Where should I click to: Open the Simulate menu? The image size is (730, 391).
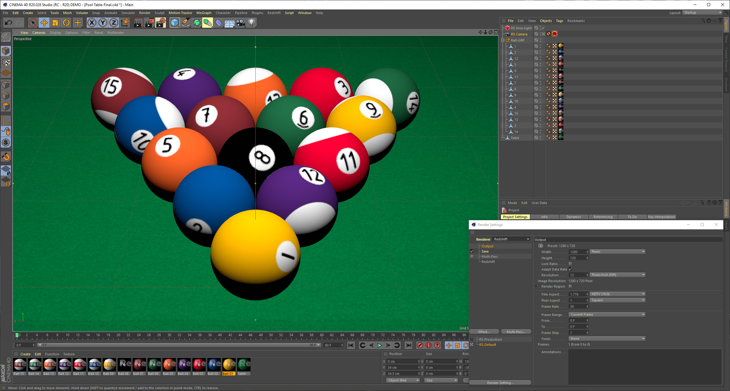click(128, 13)
